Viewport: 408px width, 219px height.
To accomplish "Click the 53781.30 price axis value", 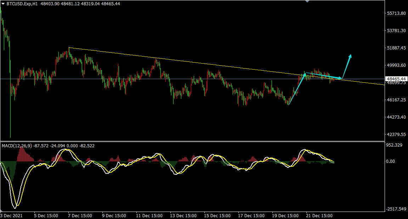I will [396, 31].
